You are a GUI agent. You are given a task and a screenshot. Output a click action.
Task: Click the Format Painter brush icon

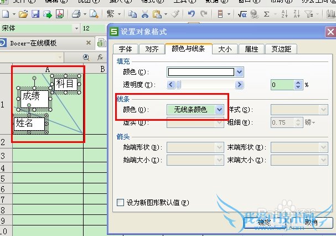[x=175, y=14]
